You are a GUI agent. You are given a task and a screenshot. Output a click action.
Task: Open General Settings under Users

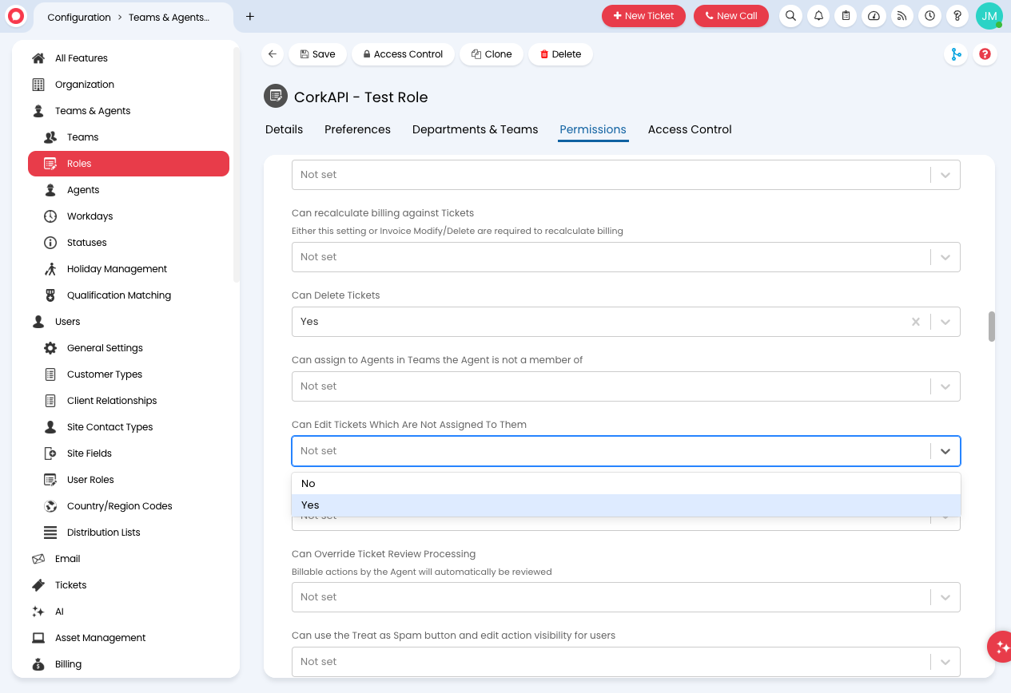tap(105, 348)
